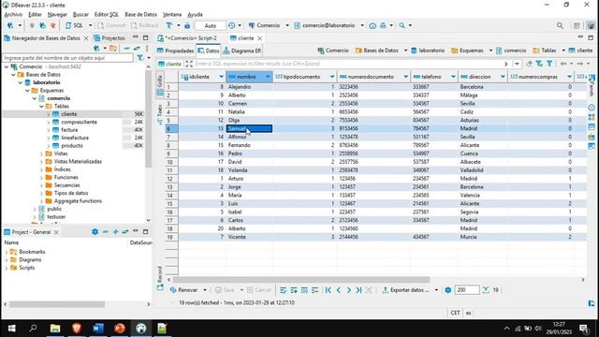This screenshot has height=337, width=599.
Task: Open the Editor SQL menu
Action: pos(106,15)
